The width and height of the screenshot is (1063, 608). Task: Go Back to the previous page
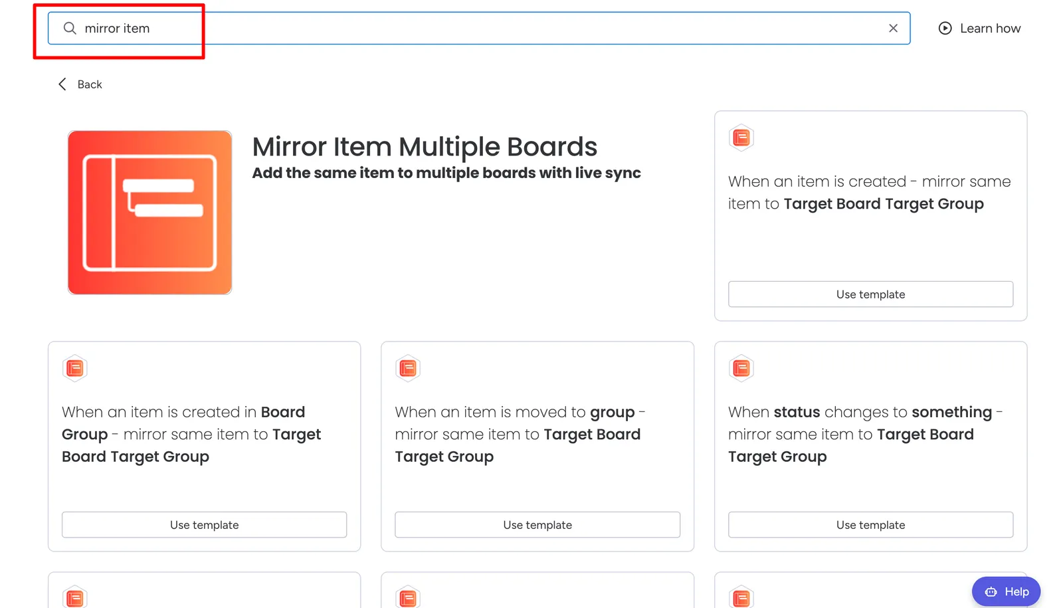point(80,84)
